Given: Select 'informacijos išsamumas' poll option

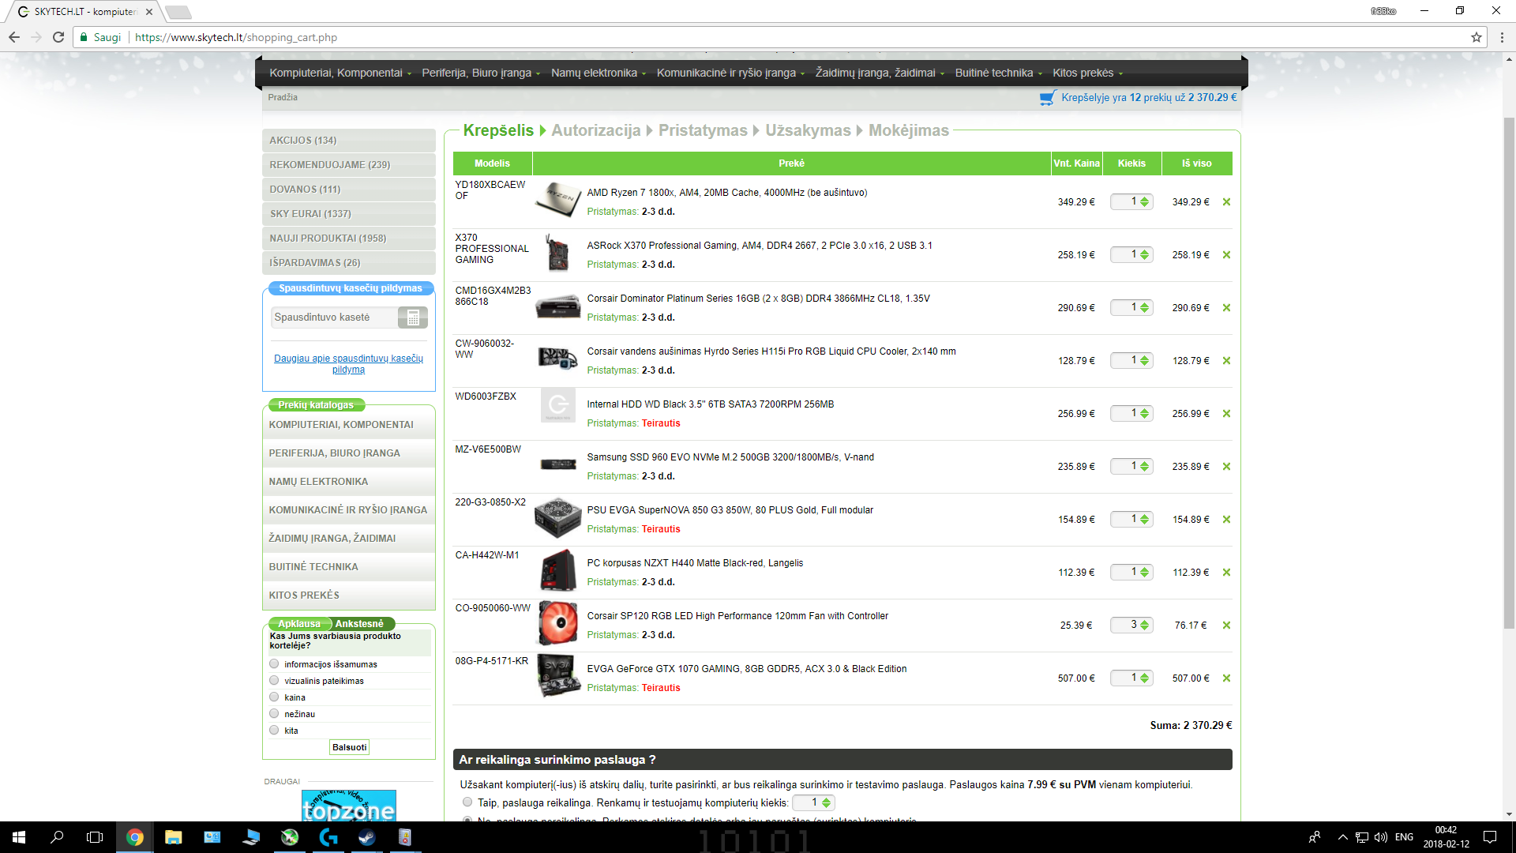Looking at the screenshot, I should coord(274,664).
